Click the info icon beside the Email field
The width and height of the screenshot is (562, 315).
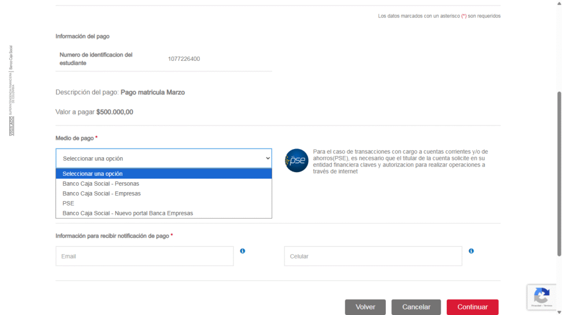pyautogui.click(x=243, y=251)
